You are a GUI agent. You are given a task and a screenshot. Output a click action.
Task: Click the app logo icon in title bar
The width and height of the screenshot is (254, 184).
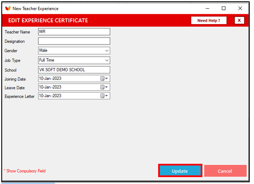(8, 9)
